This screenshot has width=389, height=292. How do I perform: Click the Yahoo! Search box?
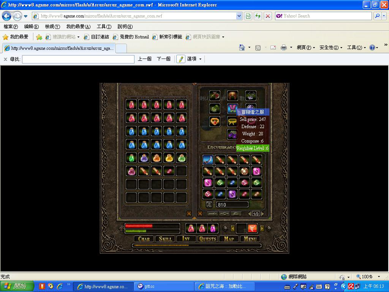point(324,16)
